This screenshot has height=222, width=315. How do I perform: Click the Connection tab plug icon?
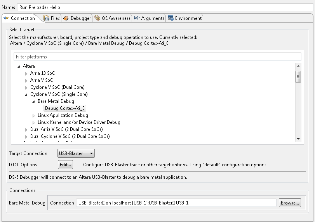(x=6, y=18)
